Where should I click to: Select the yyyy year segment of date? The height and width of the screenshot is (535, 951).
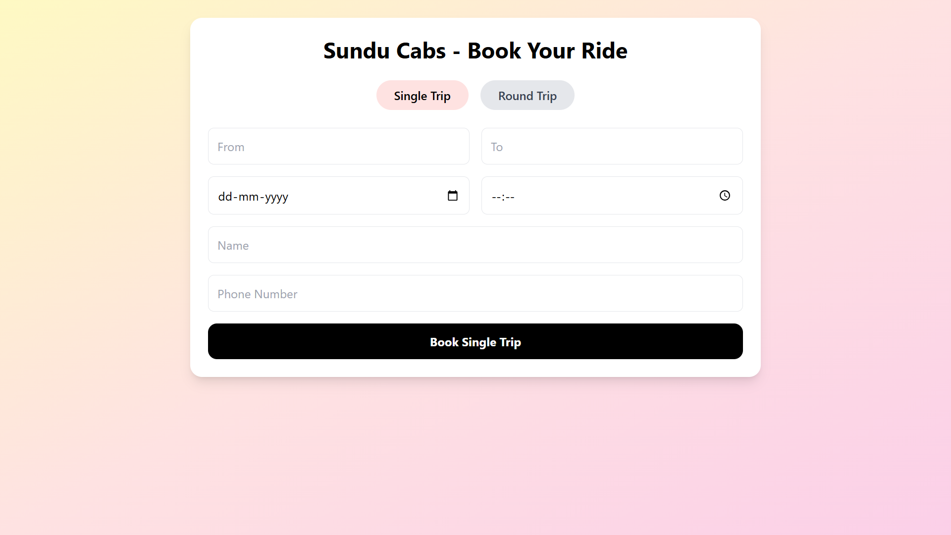(x=276, y=197)
